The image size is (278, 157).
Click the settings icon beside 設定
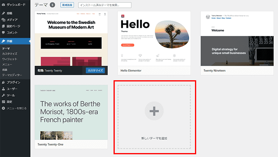(x=3, y=102)
